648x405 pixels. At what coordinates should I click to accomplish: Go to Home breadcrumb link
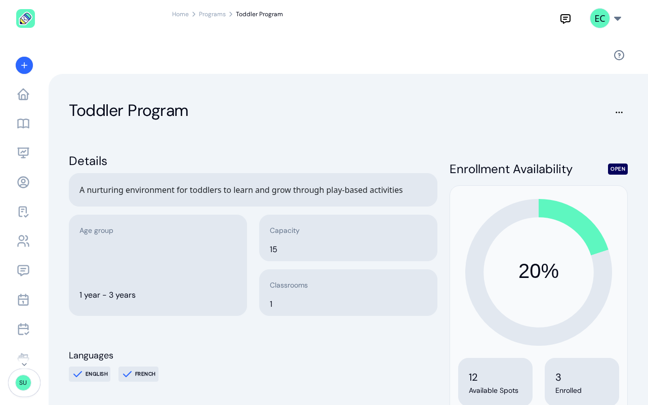pyautogui.click(x=180, y=14)
